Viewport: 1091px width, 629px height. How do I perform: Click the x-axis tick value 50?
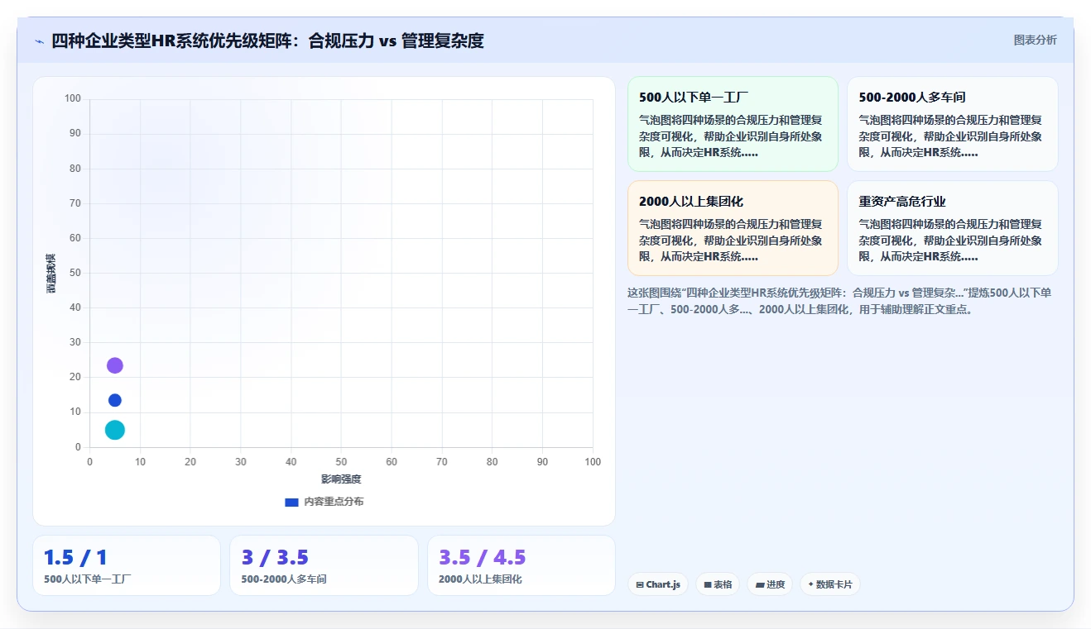coord(341,462)
